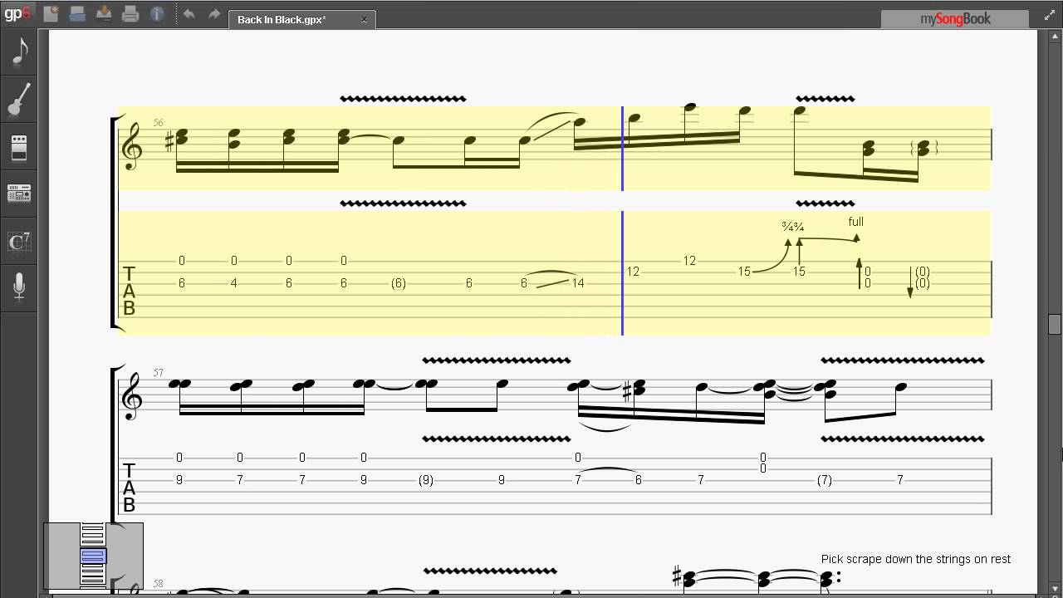Select the (9) tied note in bar 57

[426, 480]
